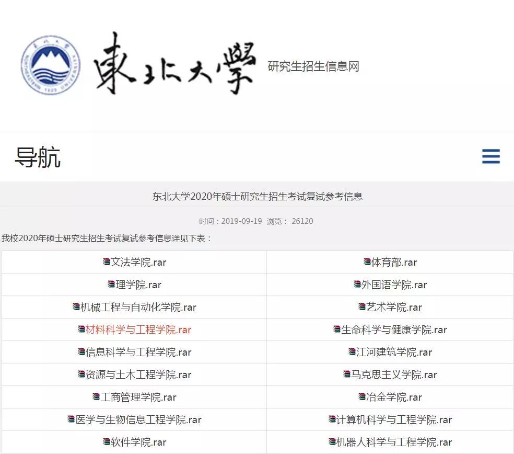Click the archive icon beside 机械工程与自动化学院.rar
Viewport: 514px width, 454px height.
pyautogui.click(x=76, y=307)
